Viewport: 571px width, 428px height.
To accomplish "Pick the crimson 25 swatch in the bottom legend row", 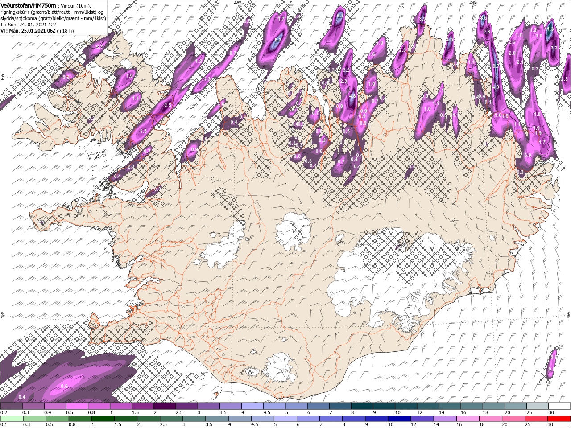I will [536, 418].
